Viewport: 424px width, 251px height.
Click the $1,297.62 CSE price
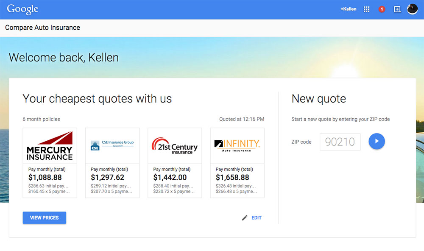pos(107,177)
